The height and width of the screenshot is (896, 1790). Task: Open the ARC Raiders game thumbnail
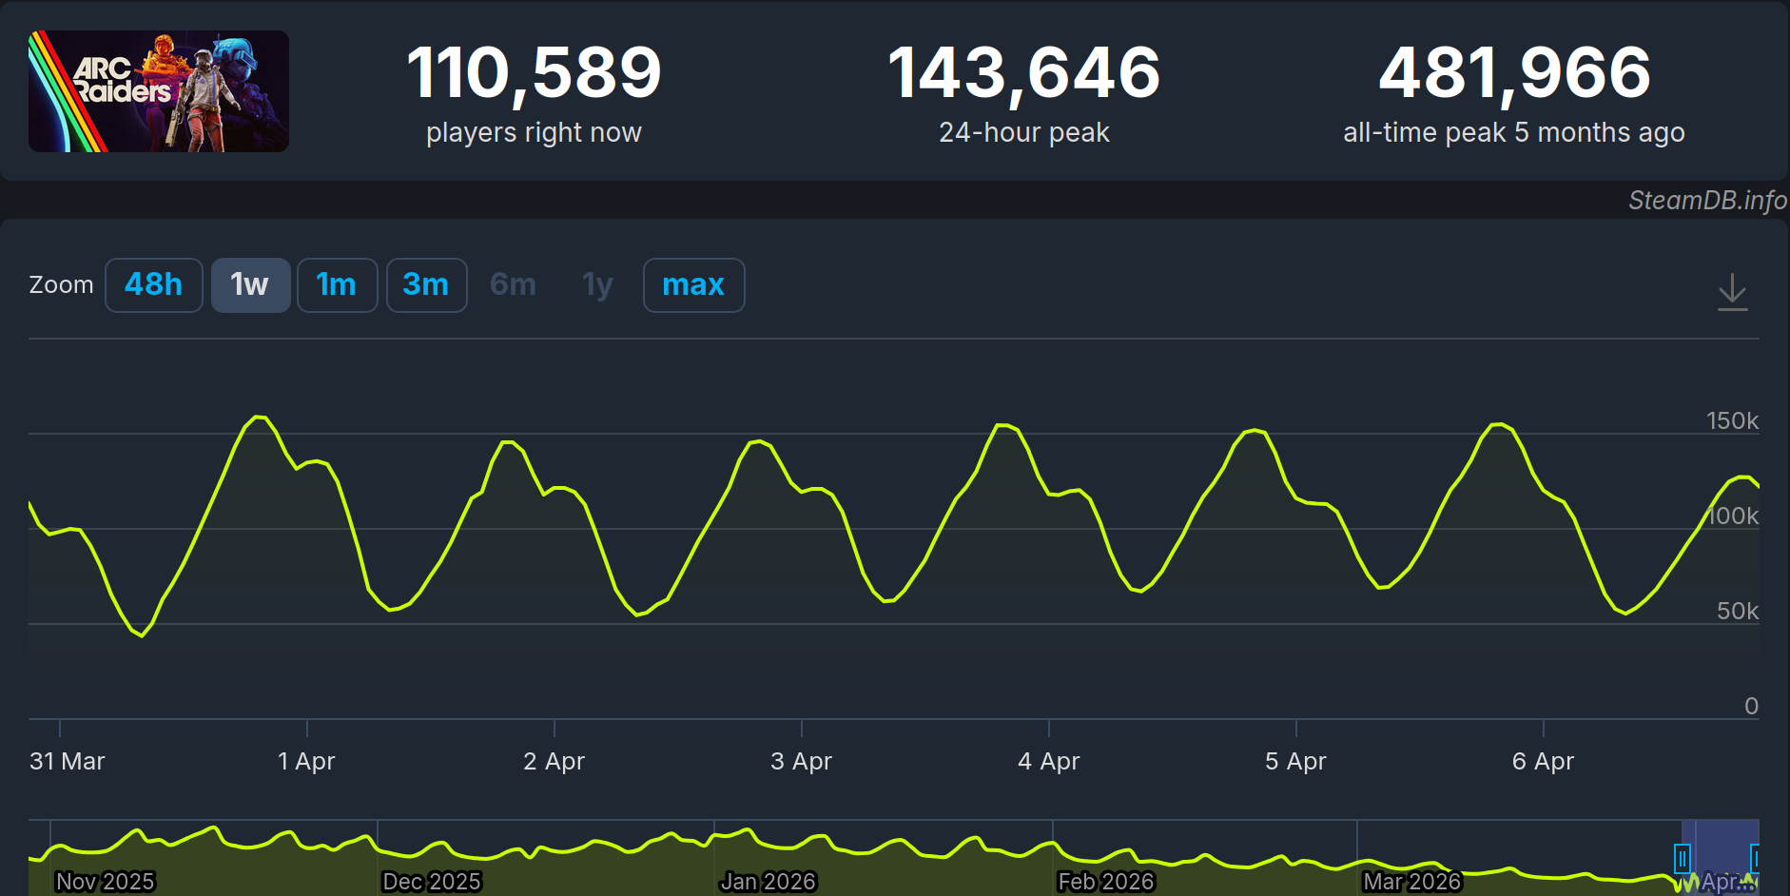159,91
